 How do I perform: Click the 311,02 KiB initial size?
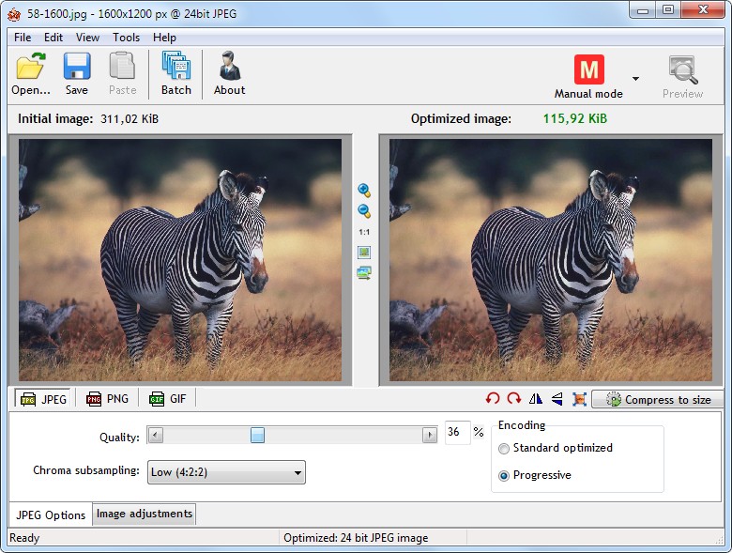(x=130, y=119)
